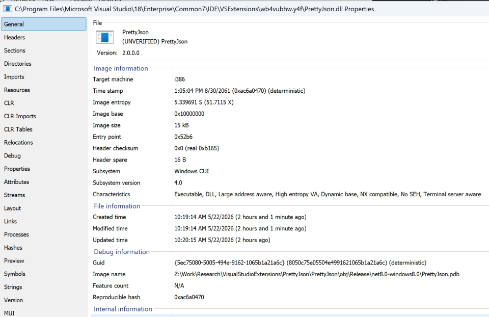Image resolution: width=489 pixels, height=317 pixels.
Task: Select the Modified time value
Action: [240, 228]
